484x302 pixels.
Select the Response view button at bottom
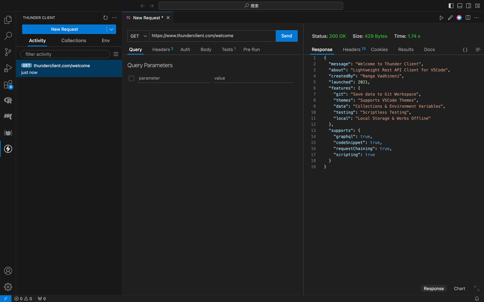434,288
